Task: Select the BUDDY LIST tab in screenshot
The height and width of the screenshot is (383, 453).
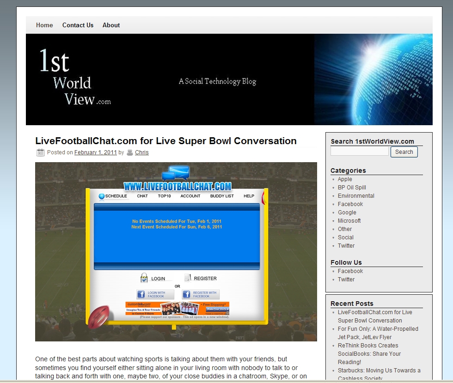Action: pyautogui.click(x=222, y=196)
